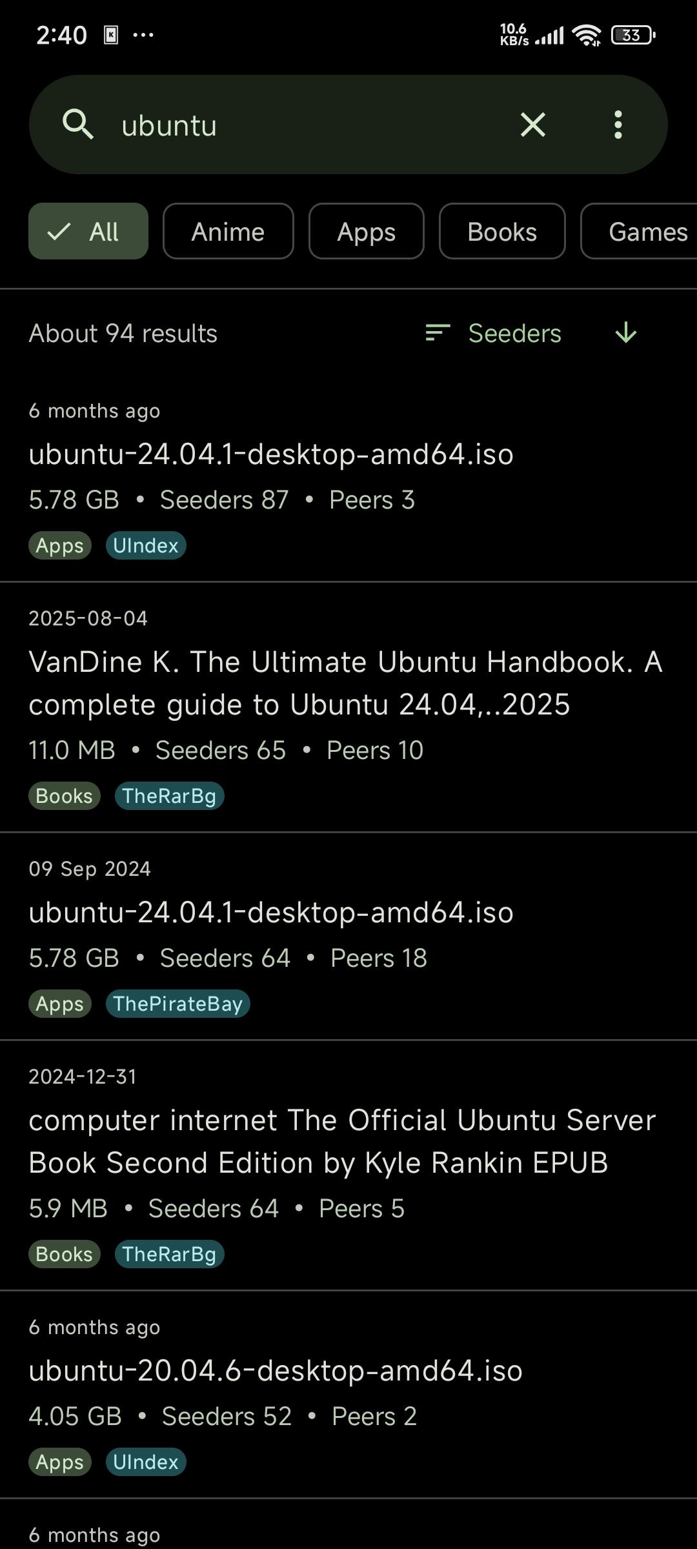Toggle the All category filter chip
This screenshot has height=1549, width=697.
click(x=88, y=231)
